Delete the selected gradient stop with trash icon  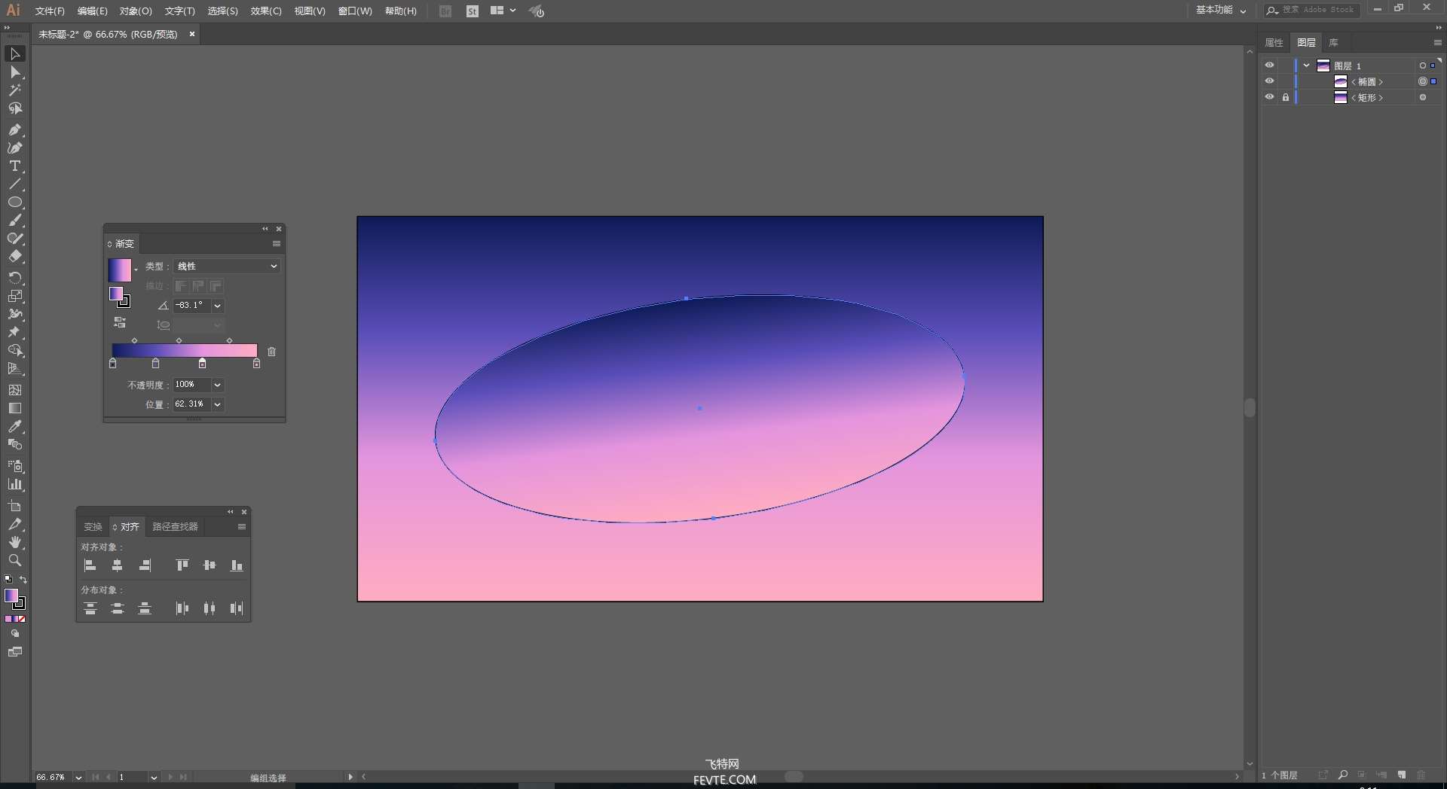pyautogui.click(x=272, y=352)
